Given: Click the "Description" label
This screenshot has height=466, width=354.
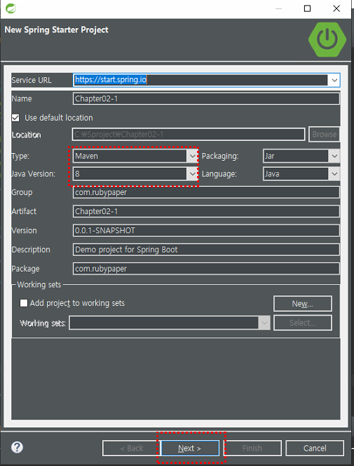Looking at the screenshot, I should tap(31, 250).
